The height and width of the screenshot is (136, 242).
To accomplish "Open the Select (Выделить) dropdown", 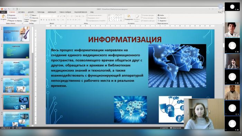I will click(163, 21).
